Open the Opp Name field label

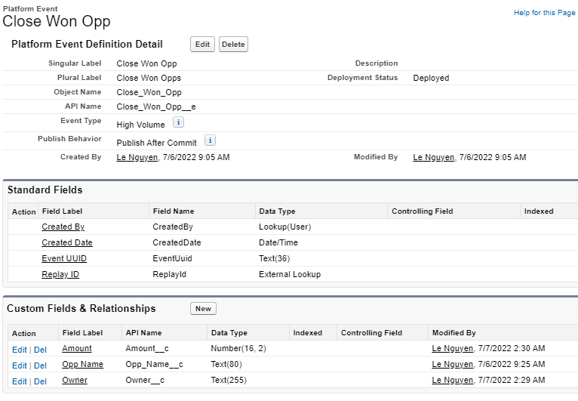point(81,364)
